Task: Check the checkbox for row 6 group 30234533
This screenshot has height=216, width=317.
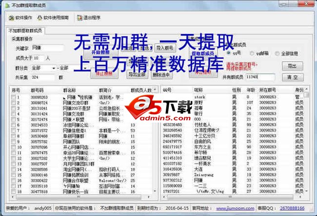Action: tap(14, 125)
